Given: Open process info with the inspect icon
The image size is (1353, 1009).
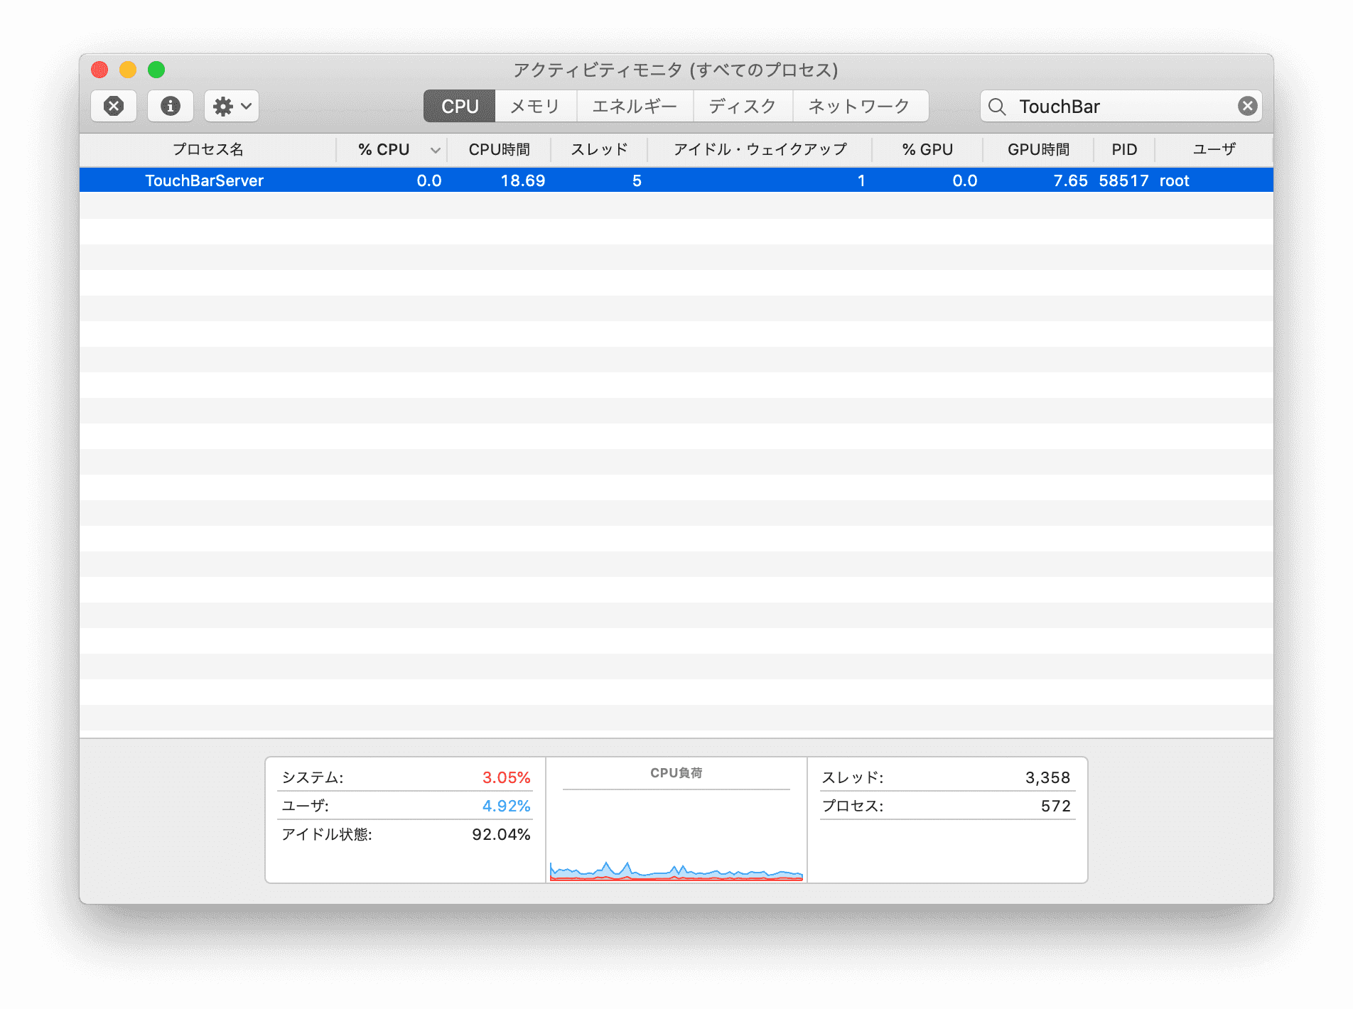Looking at the screenshot, I should click(170, 107).
